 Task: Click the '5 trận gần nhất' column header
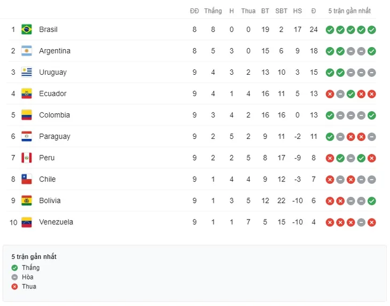(349, 11)
